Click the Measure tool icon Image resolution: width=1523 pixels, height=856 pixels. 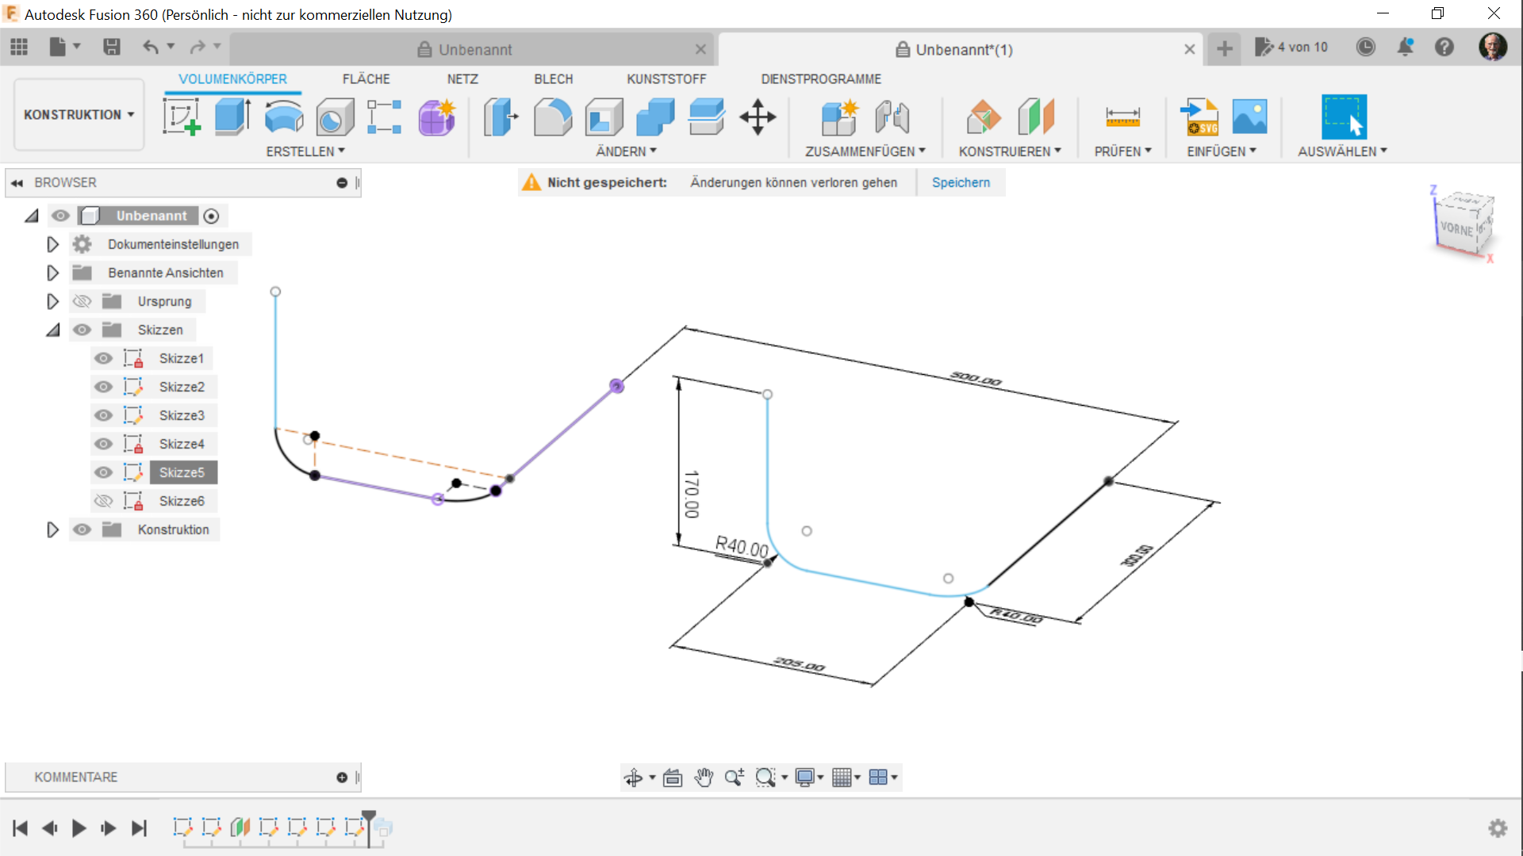[x=1122, y=117]
